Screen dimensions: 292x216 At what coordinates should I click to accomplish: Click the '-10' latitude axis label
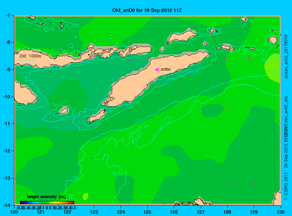pyautogui.click(x=7, y=97)
